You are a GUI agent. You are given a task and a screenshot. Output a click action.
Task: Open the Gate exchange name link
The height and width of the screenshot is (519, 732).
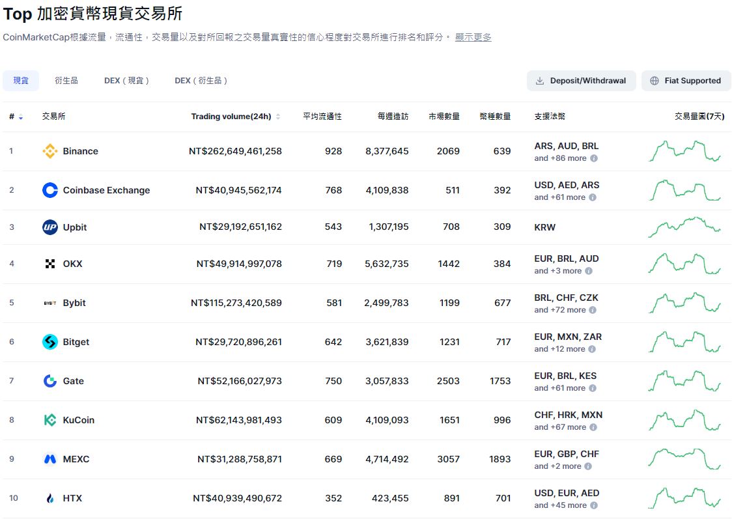pos(74,381)
